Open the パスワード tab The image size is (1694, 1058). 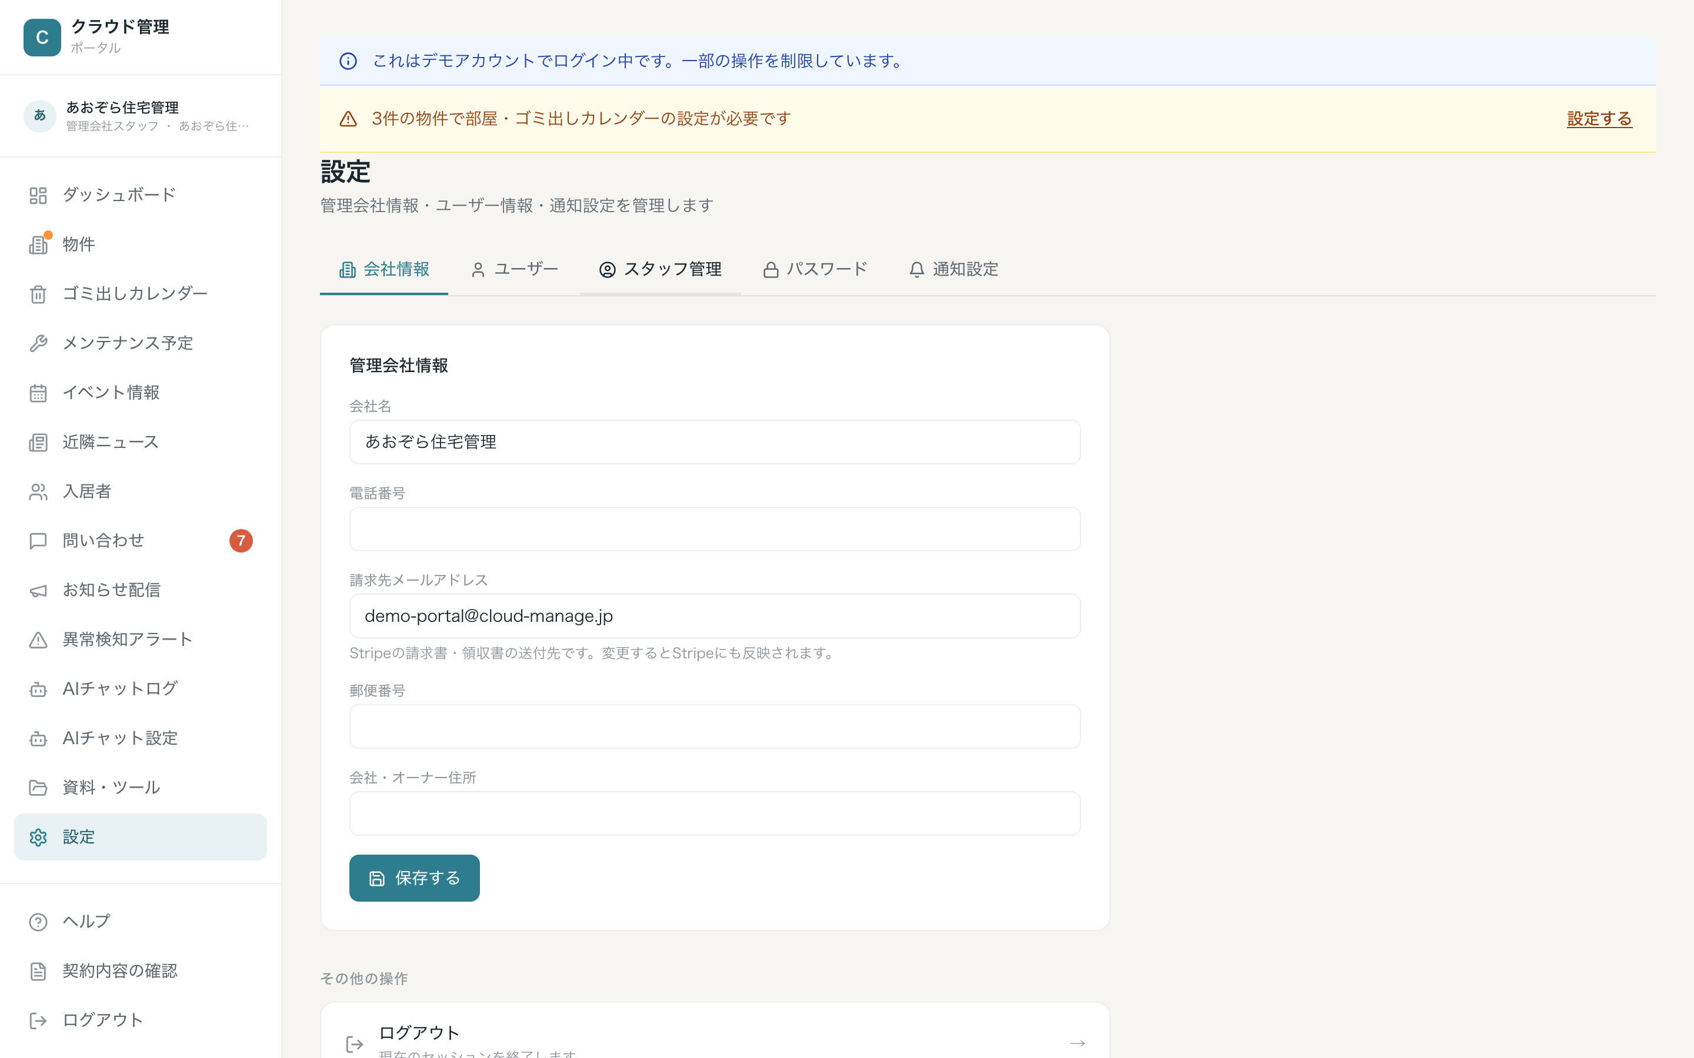[x=815, y=269]
